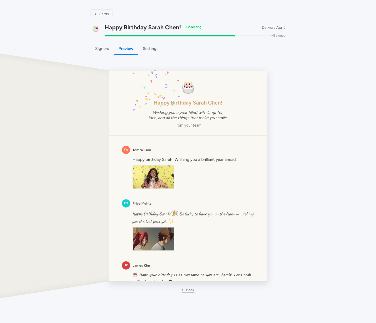Go back to Cards list

click(x=101, y=14)
